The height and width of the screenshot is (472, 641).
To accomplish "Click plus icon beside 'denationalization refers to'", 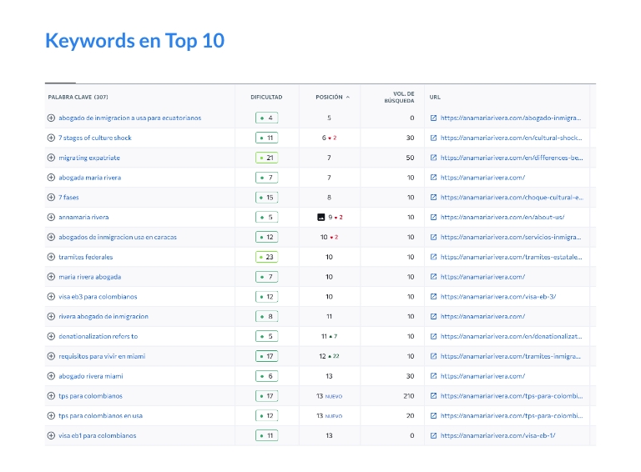I will click(x=51, y=336).
